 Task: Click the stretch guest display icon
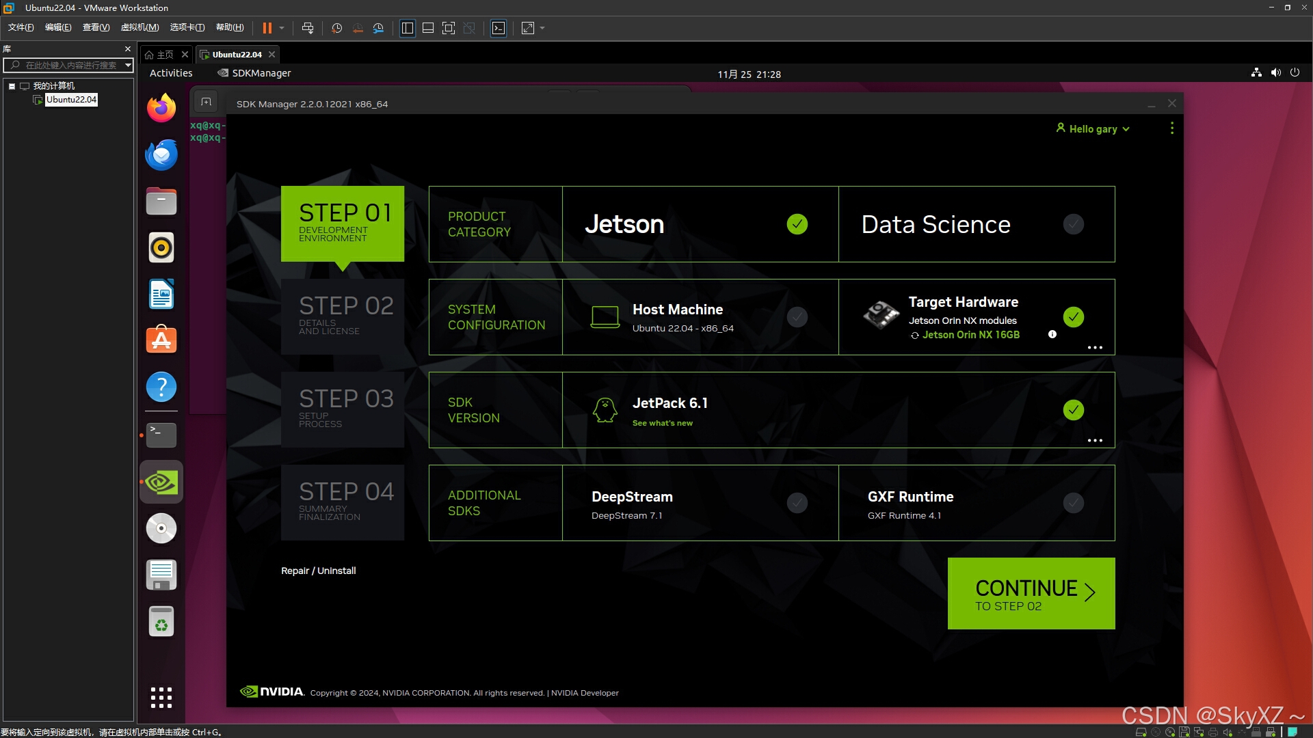point(528,28)
